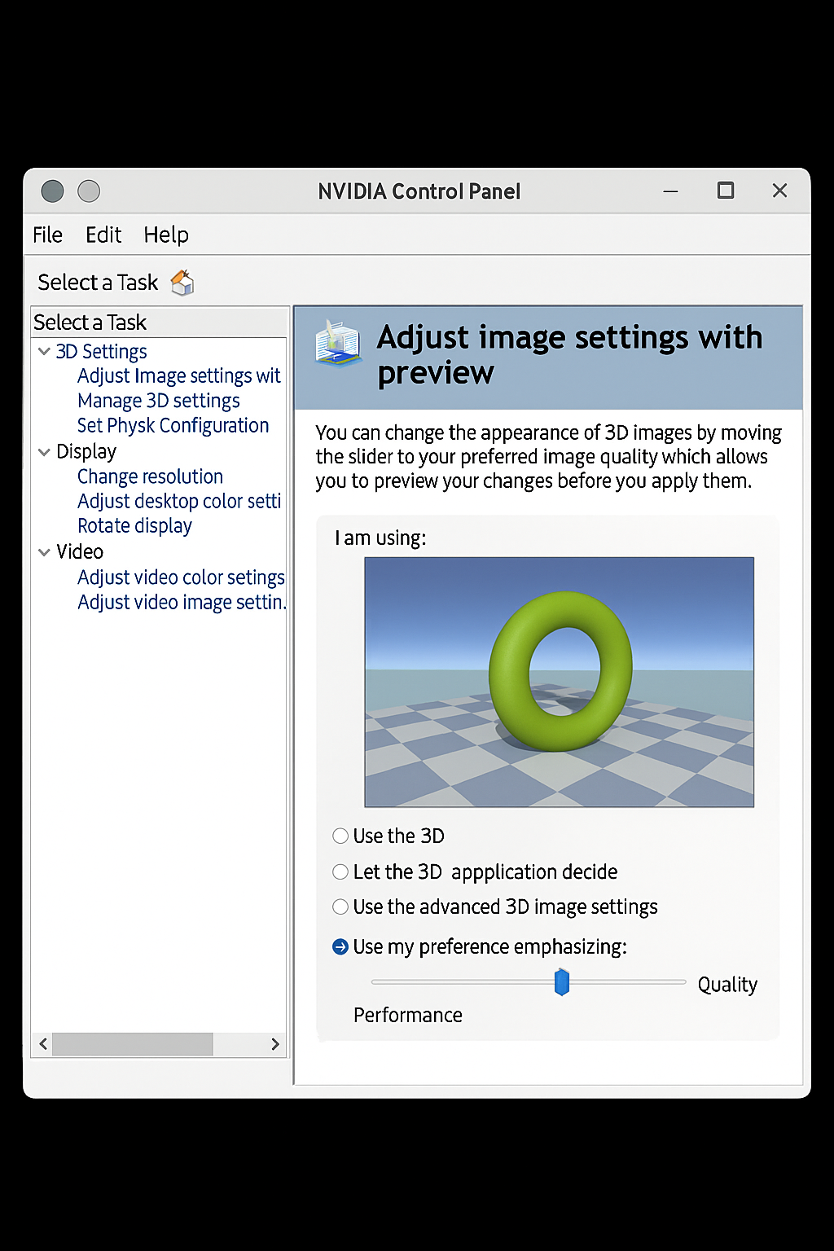834x1251 pixels.
Task: Click the left scroll arrow in task pane
Action: (x=43, y=1044)
